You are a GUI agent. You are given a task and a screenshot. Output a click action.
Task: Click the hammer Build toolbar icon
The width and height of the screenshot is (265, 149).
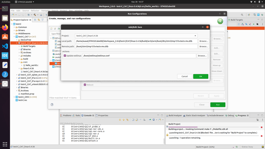(35, 15)
